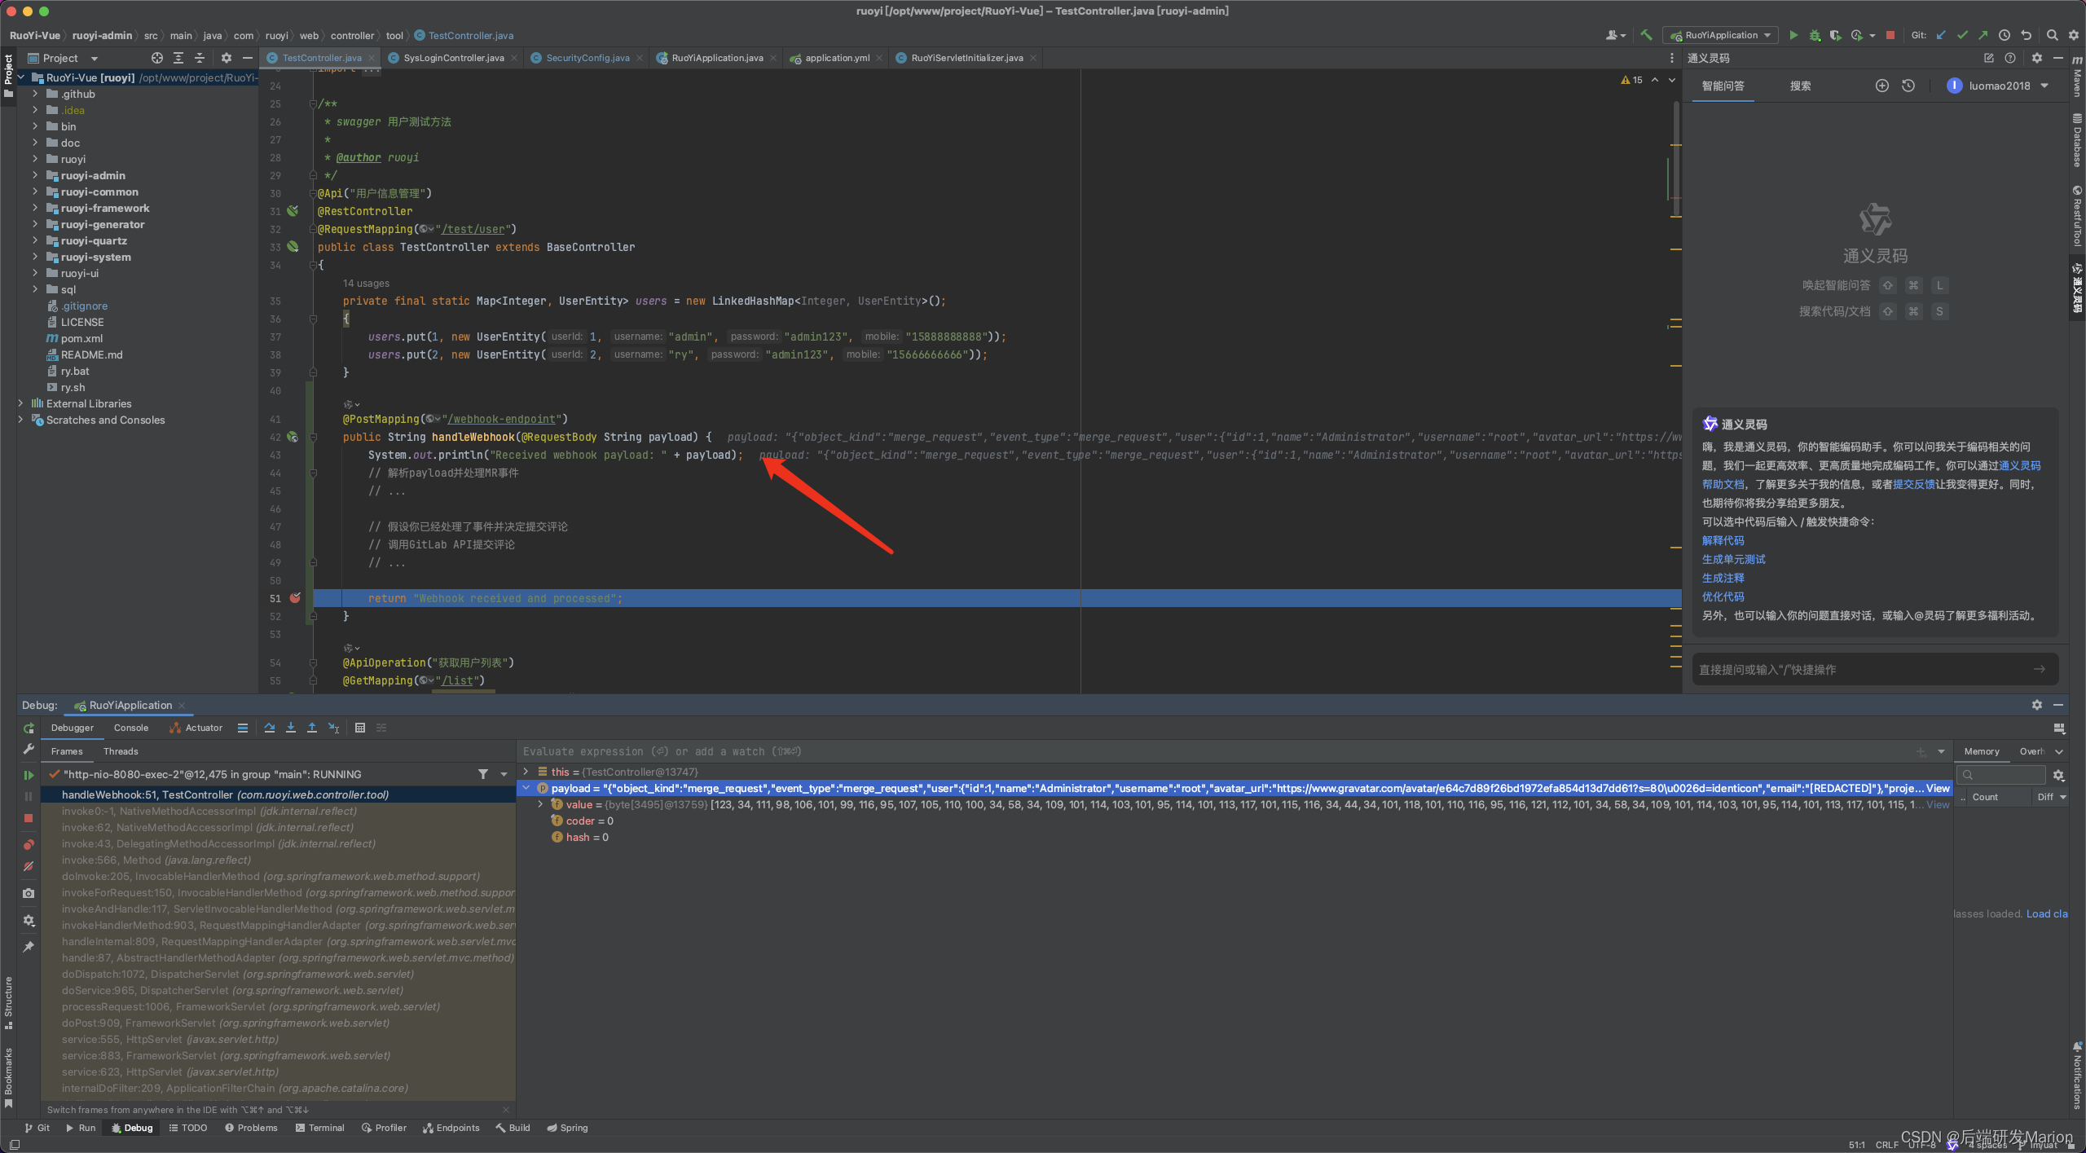The height and width of the screenshot is (1153, 2086).
Task: Toggle the frames filter funnel icon
Action: pos(483,774)
